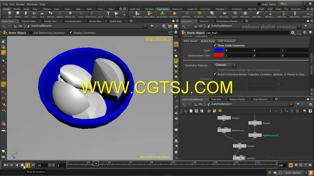Stop the animation playback
Viewport: 314px width, 176px height.
point(22,165)
